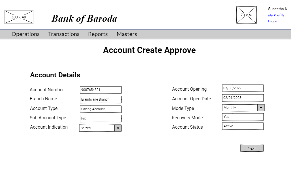
Task: Click the field containing 9087654321
Action: 100,90
